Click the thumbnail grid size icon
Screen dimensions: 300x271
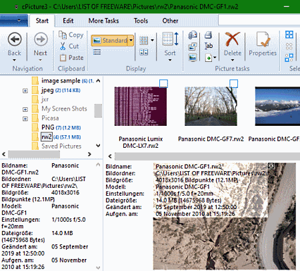[143, 41]
